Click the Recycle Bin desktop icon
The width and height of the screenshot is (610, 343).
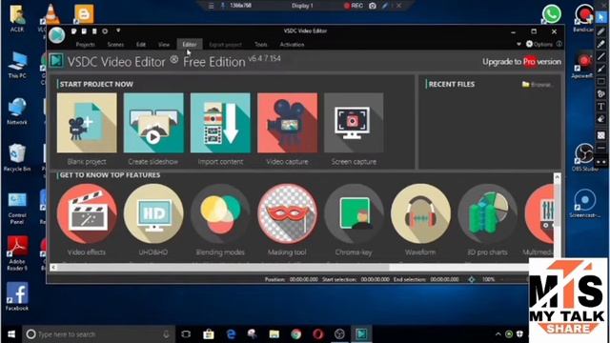(x=17, y=157)
